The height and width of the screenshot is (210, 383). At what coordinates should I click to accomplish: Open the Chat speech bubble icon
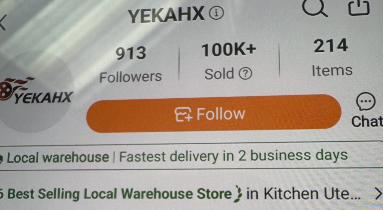366,101
